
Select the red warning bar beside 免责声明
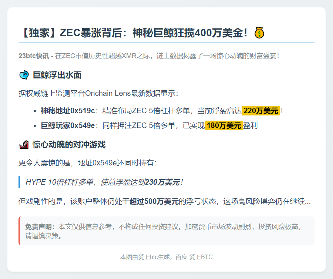pyautogui.click(x=19, y=230)
